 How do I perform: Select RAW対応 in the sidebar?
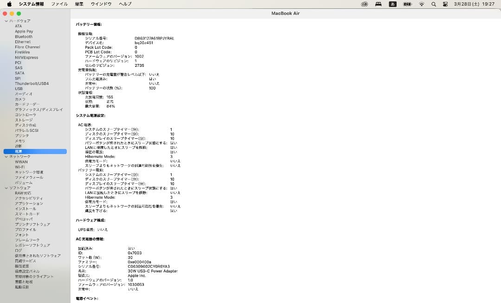23,193
